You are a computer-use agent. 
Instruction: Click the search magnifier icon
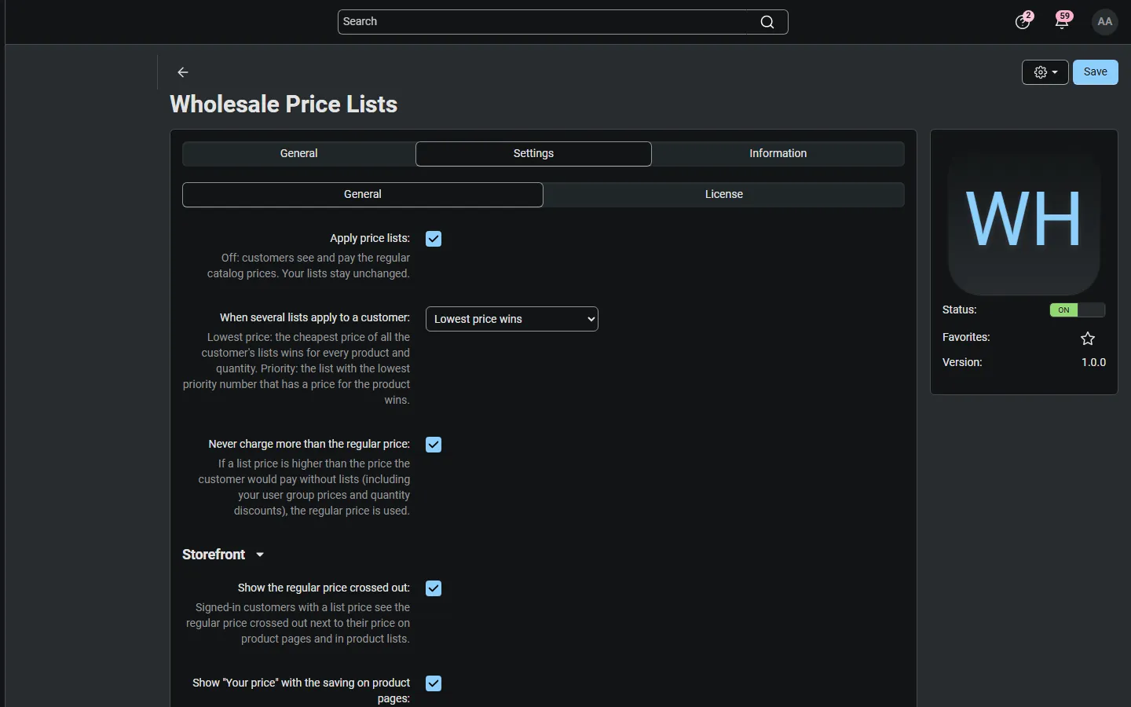(x=767, y=22)
